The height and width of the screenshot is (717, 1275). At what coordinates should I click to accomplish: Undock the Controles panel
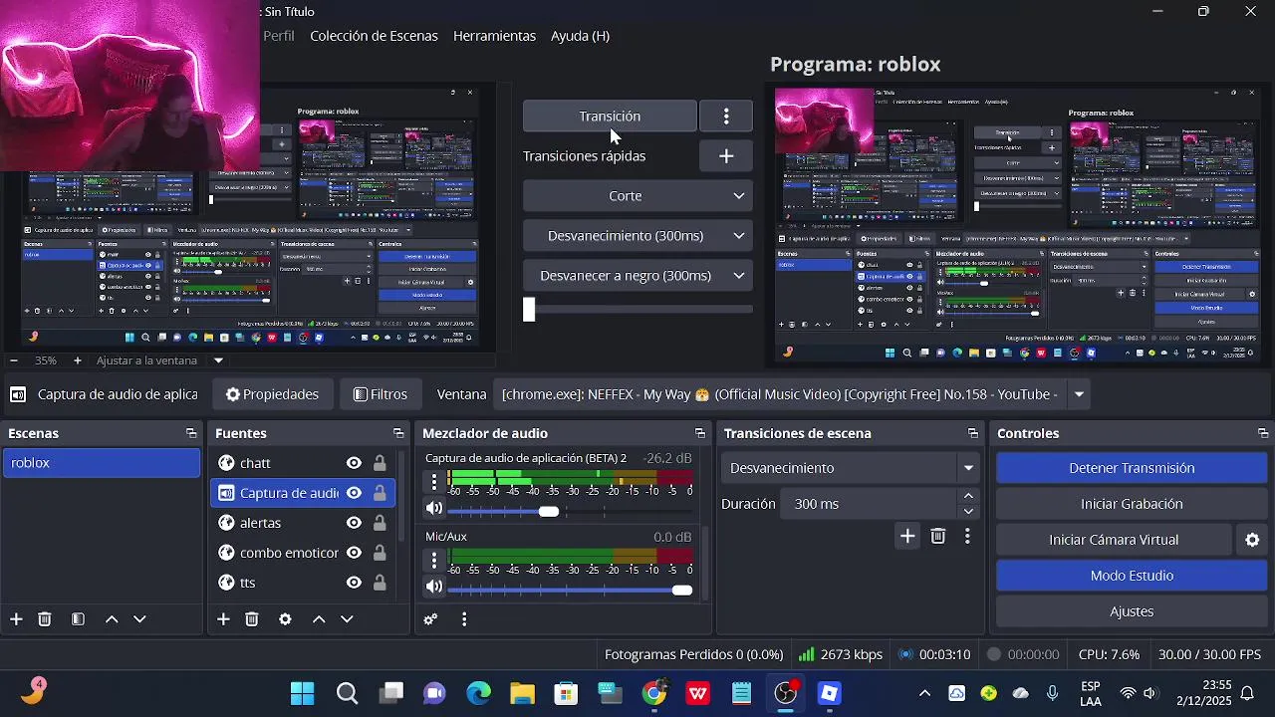pos(1263,433)
